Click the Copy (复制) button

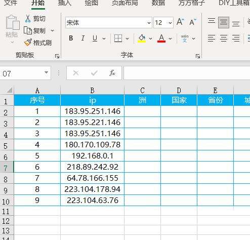click(x=34, y=30)
